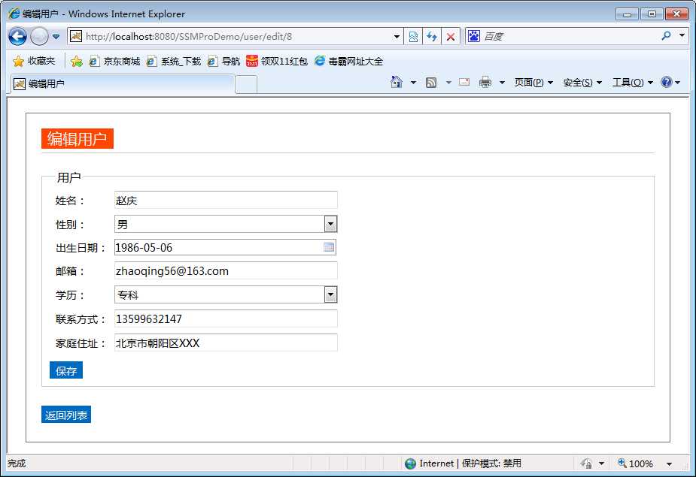
Task: Click the 邮箱 field with zhaoqing56@163.com
Action: click(x=226, y=270)
